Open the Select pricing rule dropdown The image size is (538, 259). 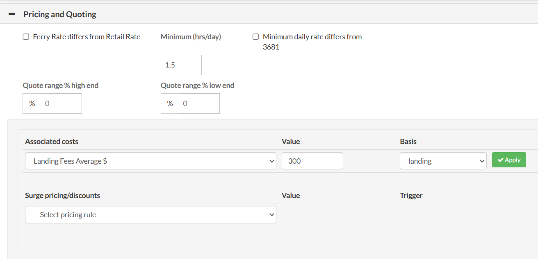150,215
